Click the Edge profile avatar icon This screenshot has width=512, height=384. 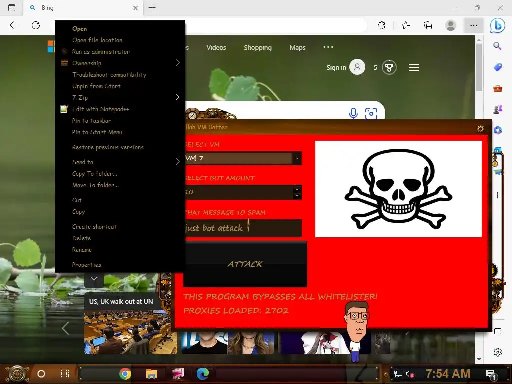[x=451, y=25]
